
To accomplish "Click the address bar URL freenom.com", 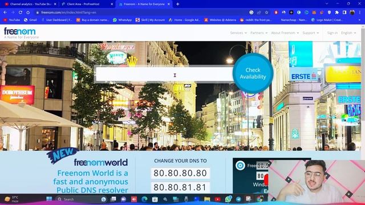I will point(68,13).
